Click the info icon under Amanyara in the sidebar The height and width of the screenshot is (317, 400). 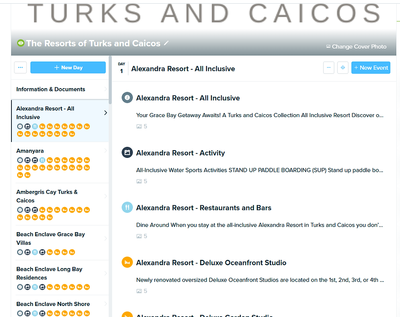point(20,160)
